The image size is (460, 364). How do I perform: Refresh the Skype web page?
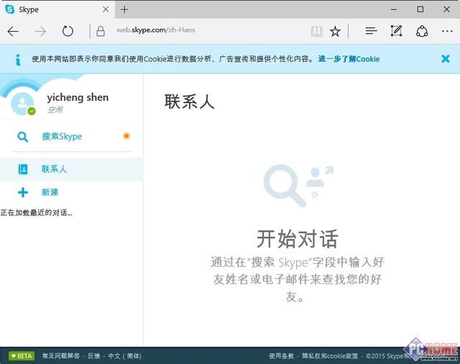68,31
